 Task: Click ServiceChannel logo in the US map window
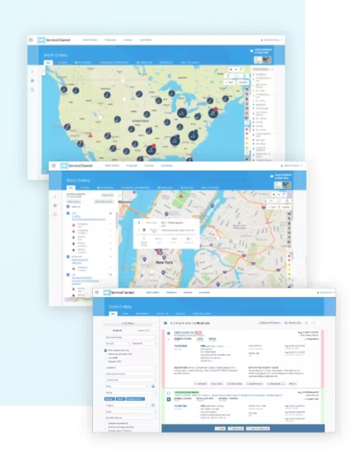54,40
